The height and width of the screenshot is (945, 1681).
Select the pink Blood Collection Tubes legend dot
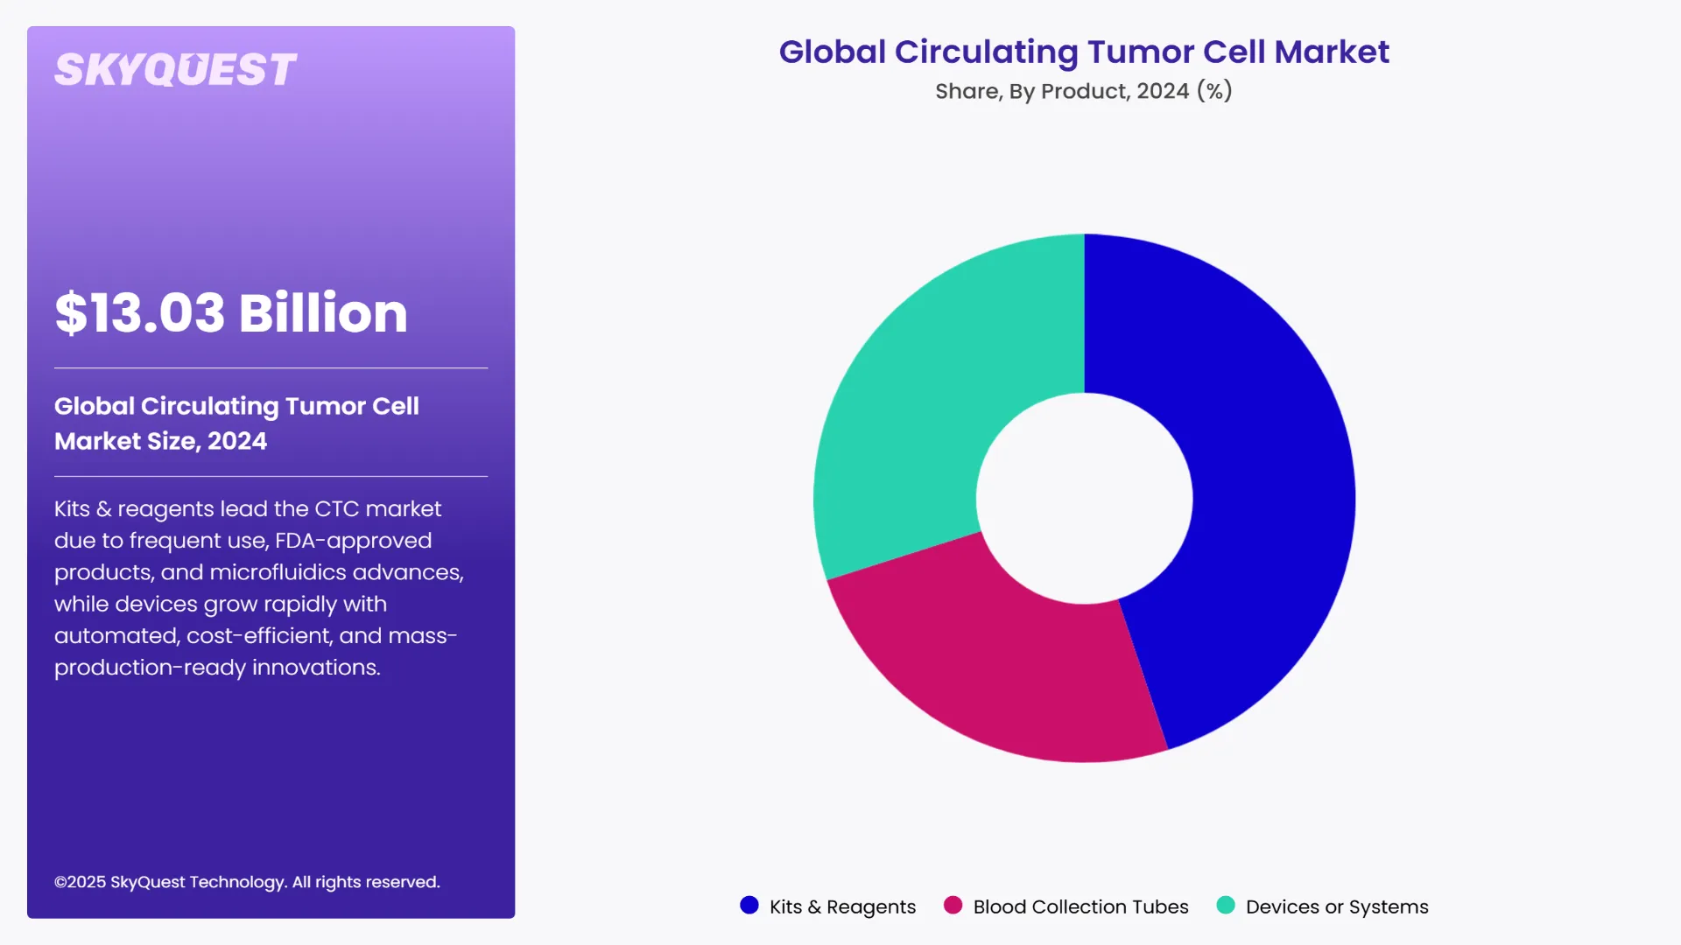click(953, 906)
